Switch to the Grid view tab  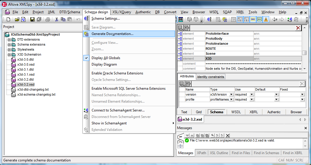coord(199,112)
